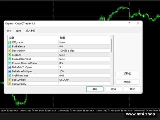Click the SubSymbol1 string-type icon
This screenshot has width=160, height=120.
pos(9,80)
